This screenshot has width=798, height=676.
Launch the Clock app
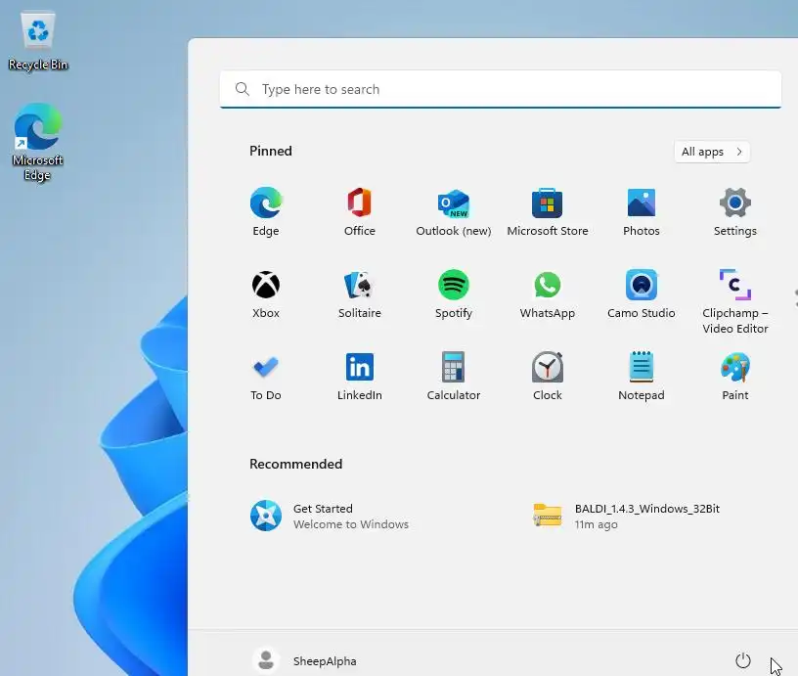coord(547,376)
